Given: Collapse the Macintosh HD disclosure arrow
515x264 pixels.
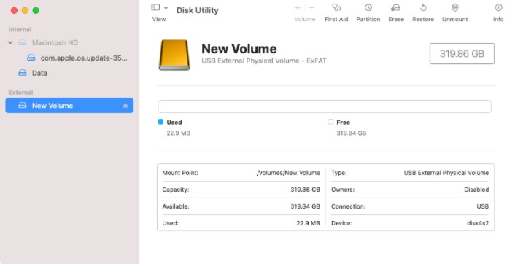Looking at the screenshot, I should click(x=10, y=43).
